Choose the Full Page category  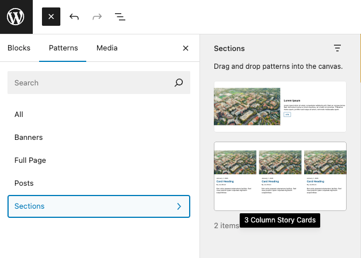pyautogui.click(x=30, y=160)
